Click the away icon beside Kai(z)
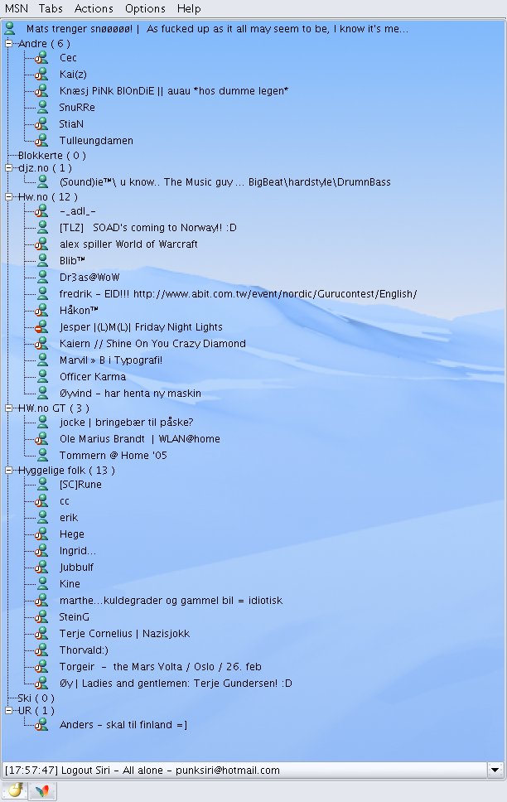Image resolution: width=507 pixels, height=802 pixels. tap(41, 75)
